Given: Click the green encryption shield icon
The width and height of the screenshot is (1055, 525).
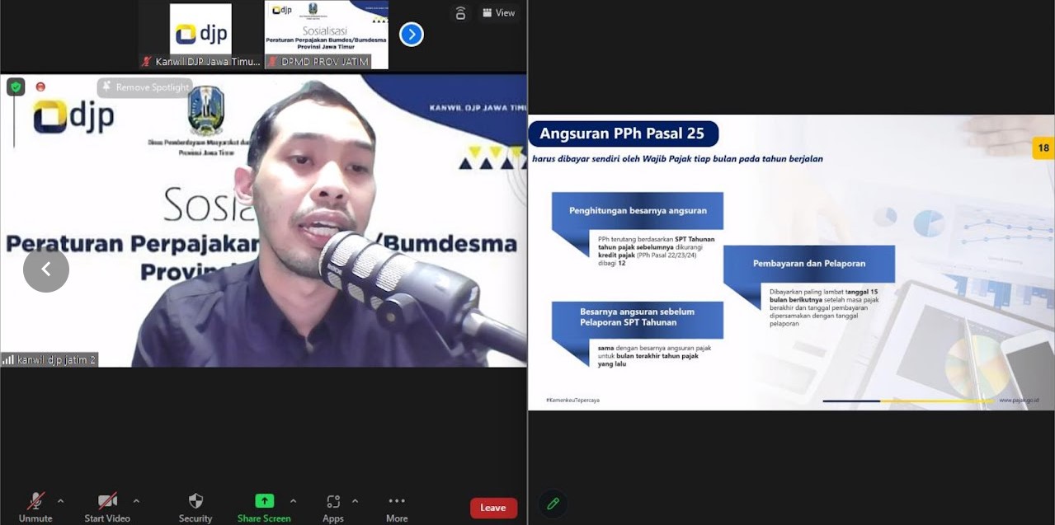Looking at the screenshot, I should pyautogui.click(x=16, y=87).
